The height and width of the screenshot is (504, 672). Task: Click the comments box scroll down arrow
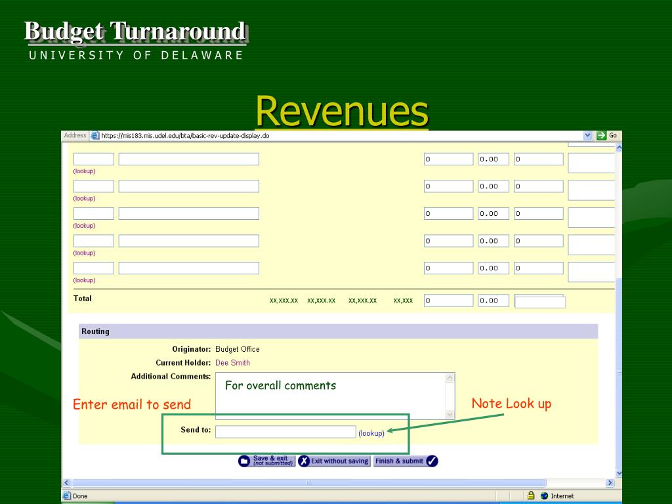point(450,415)
